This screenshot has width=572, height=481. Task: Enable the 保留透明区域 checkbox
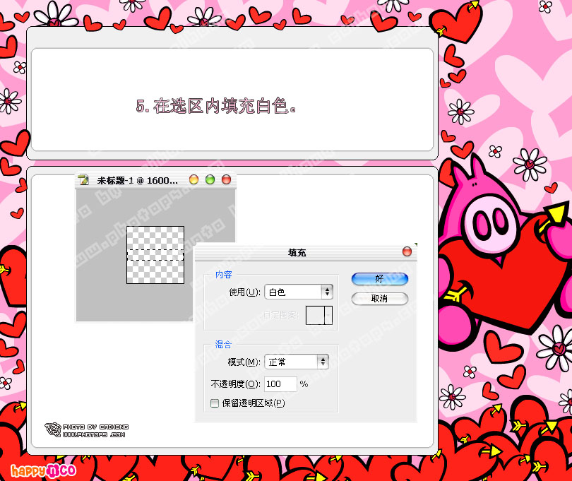tap(215, 403)
